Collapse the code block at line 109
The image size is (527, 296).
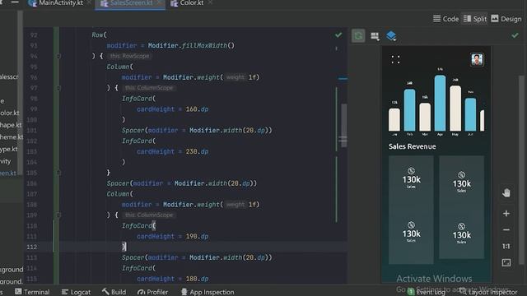click(x=58, y=215)
